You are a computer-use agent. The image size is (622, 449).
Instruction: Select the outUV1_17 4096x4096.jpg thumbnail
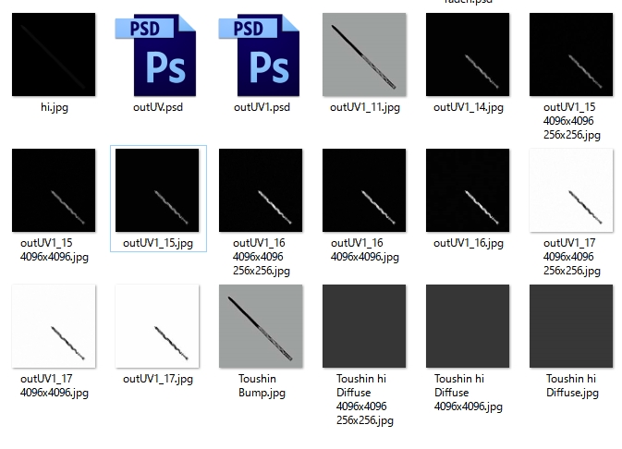[54, 326]
